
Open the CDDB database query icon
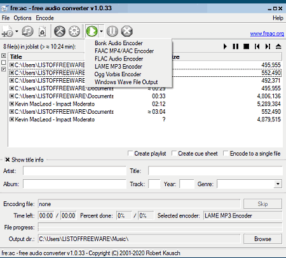42,31
